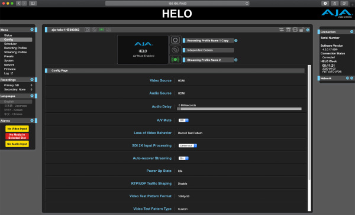Open the Presets menu item
This screenshot has height=215, width=355.
click(x=9, y=56)
